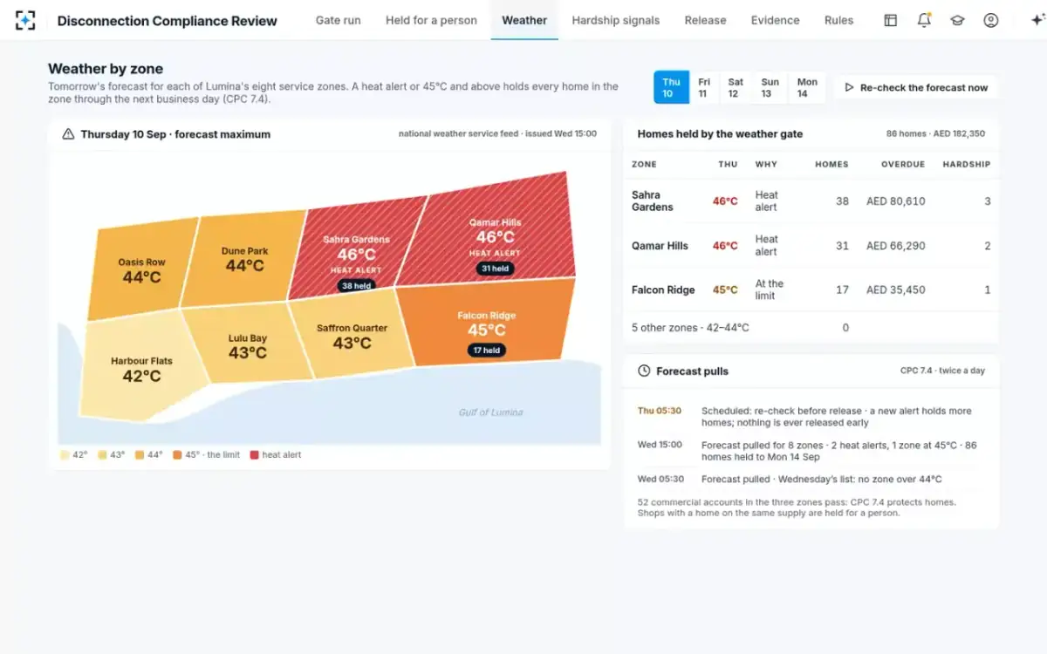Click the Wed 05:30 forecast pull entry
The width and height of the screenshot is (1047, 654).
click(x=811, y=479)
